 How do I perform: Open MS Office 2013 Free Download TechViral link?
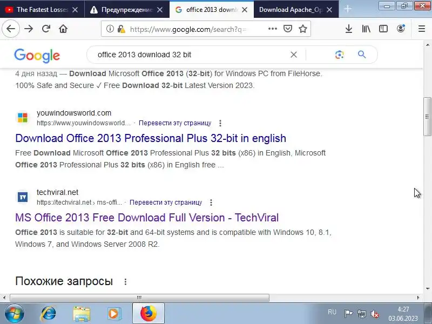point(147,218)
